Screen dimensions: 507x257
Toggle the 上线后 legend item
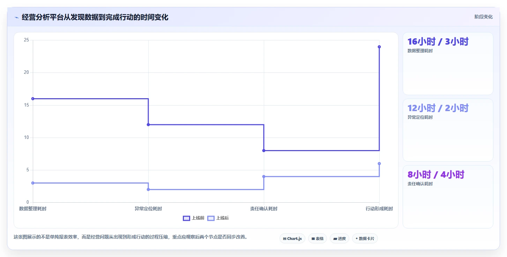tap(218, 218)
